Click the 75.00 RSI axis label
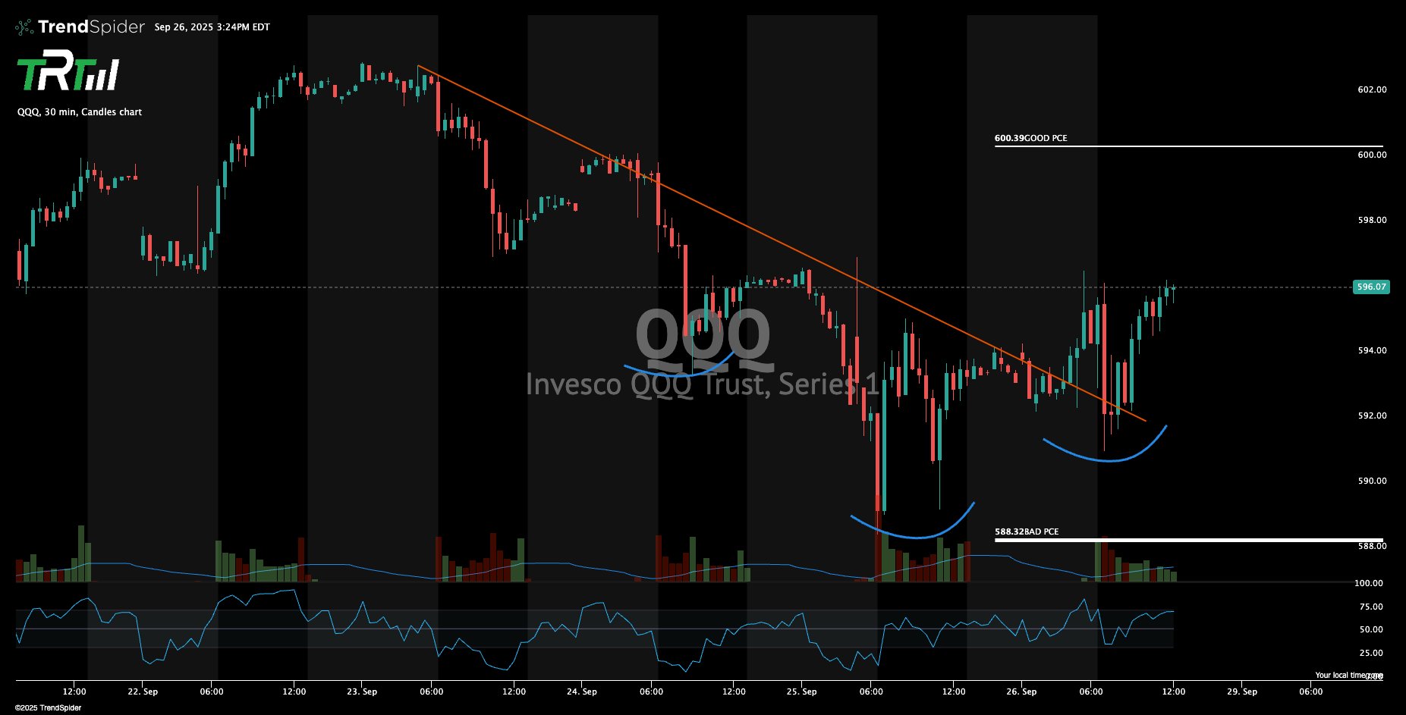 click(1371, 607)
